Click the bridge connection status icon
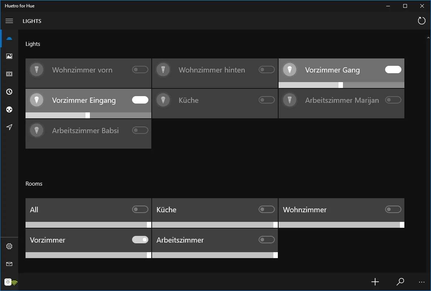This screenshot has height=291, width=431. pyautogui.click(x=11, y=282)
